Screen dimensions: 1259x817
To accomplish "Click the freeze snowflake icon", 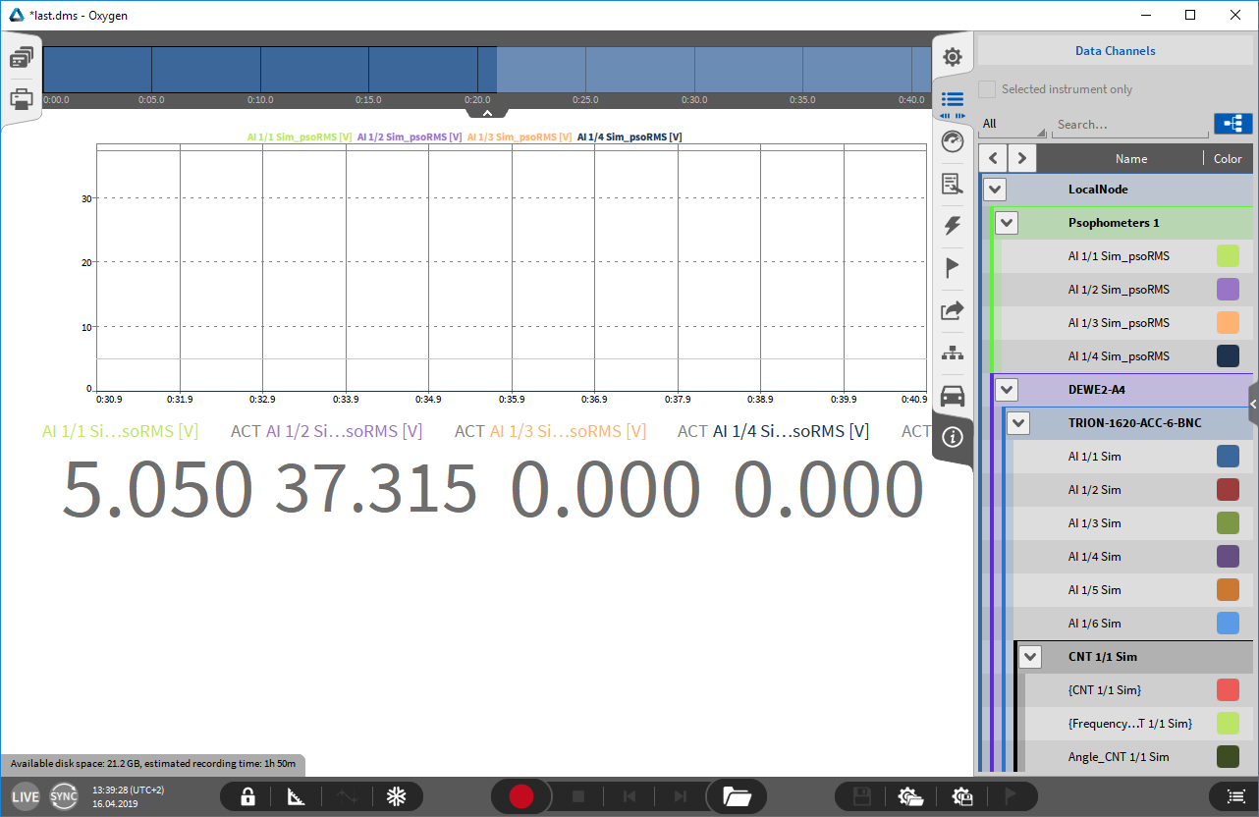I will 396,796.
